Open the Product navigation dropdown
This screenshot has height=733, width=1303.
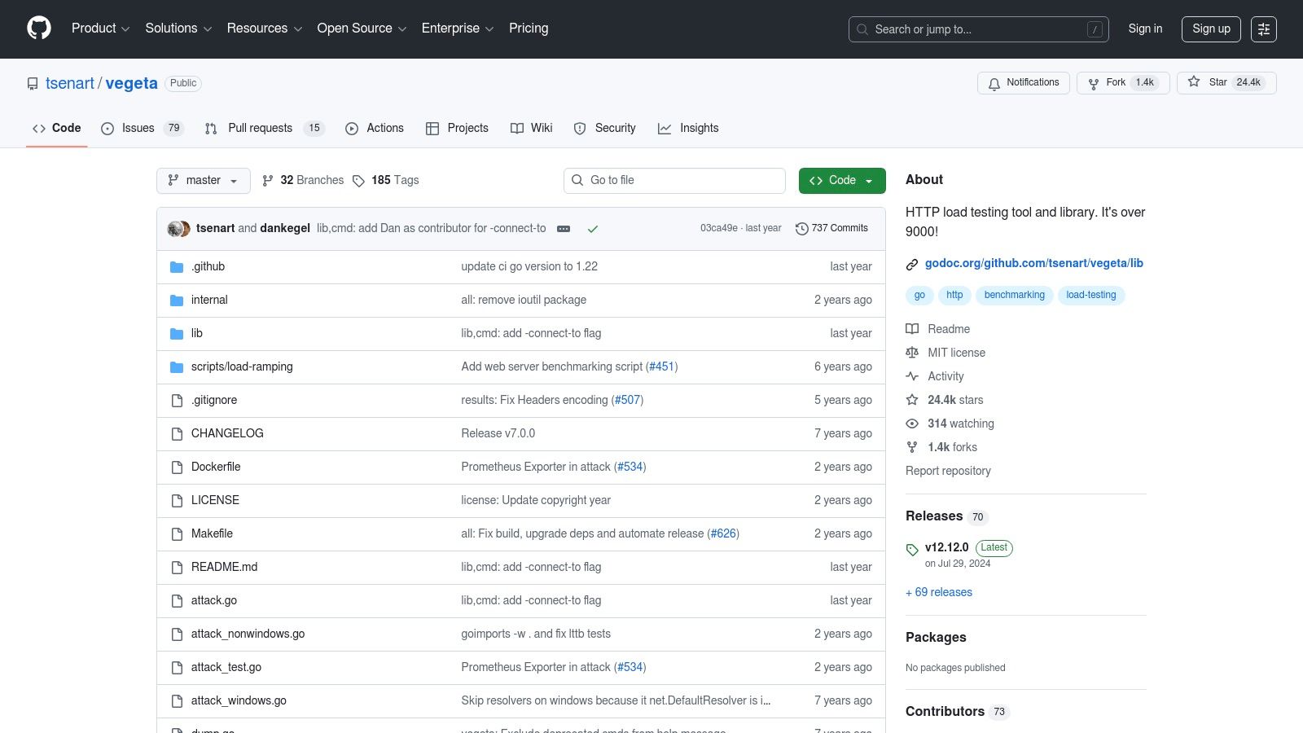coord(99,28)
